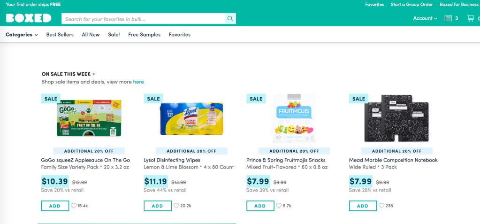Click the Boxed logo
Viewport: 480px width, 224px height.
click(29, 18)
